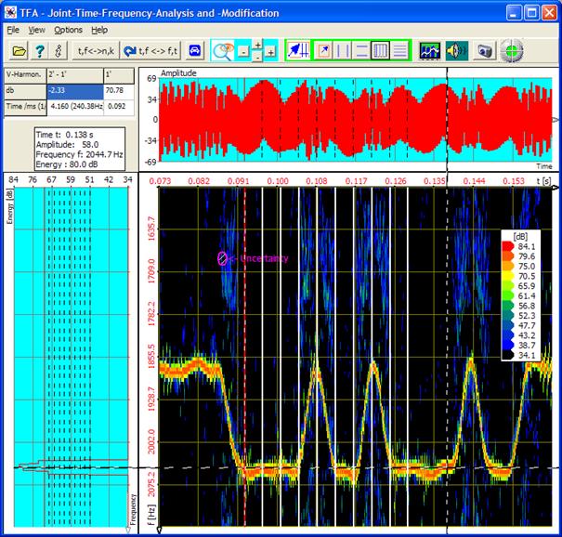562x537 pixels.
Task: Click the triangle slider at Frequency axis bottom
Action: click(x=128, y=530)
